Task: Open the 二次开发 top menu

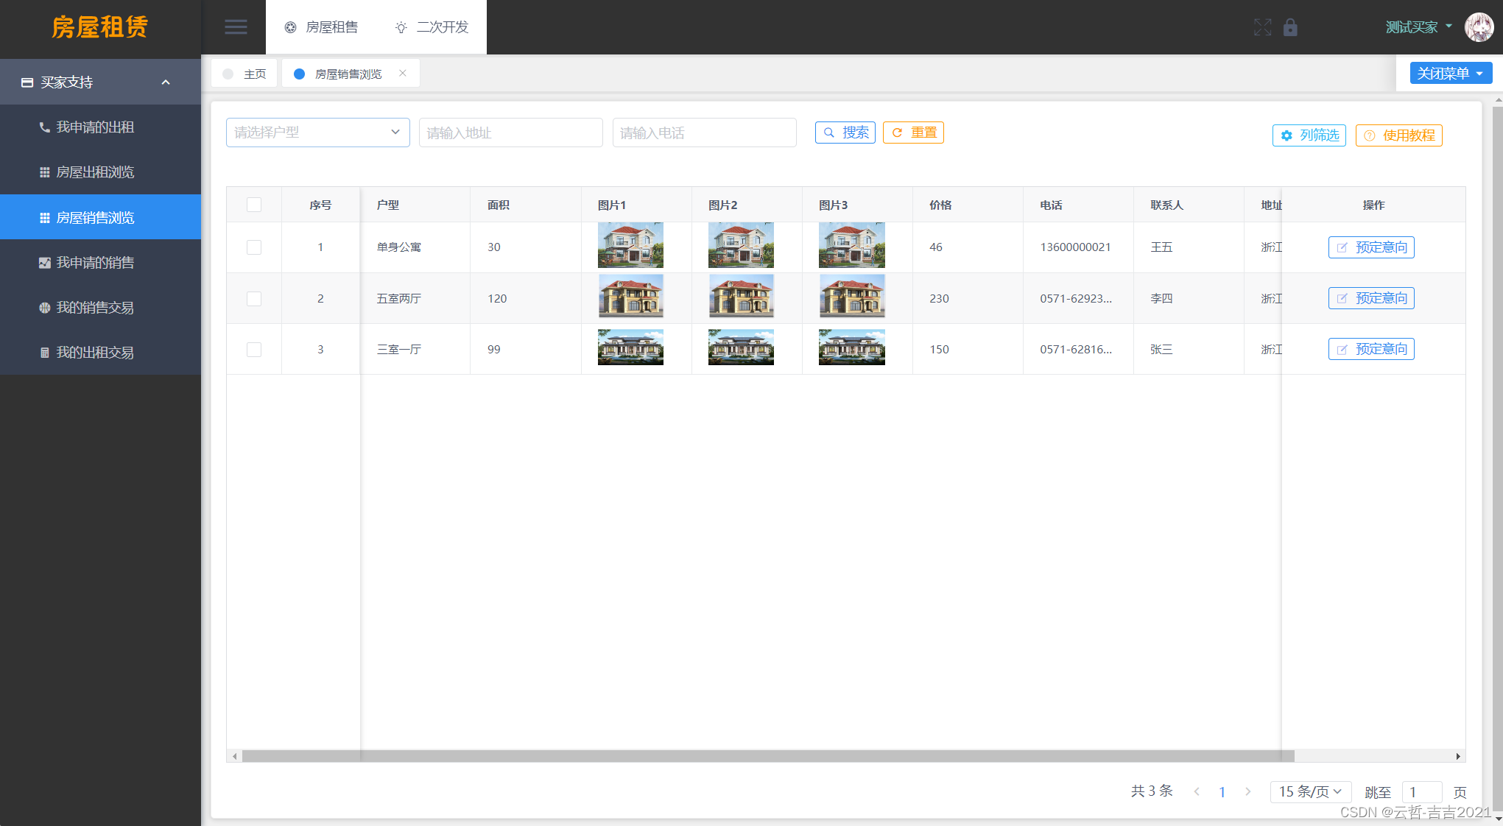Action: 432,27
